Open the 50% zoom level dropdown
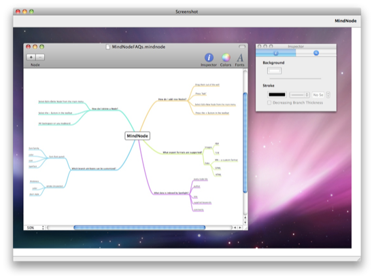This screenshot has width=374, height=279. pos(35,227)
